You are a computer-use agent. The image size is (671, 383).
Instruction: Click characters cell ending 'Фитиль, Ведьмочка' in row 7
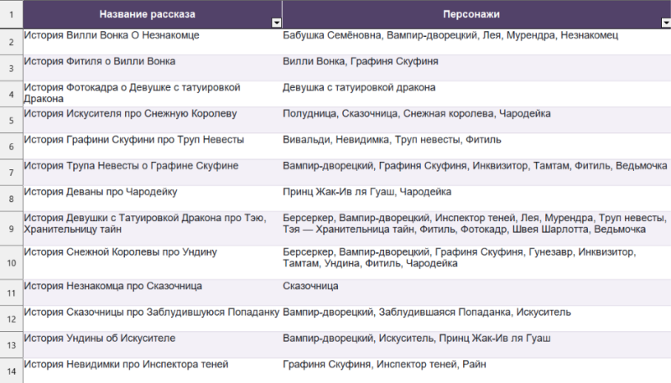point(476,173)
